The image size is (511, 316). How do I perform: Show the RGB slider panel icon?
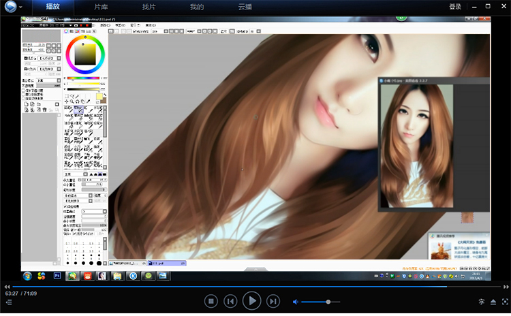tap(72, 31)
